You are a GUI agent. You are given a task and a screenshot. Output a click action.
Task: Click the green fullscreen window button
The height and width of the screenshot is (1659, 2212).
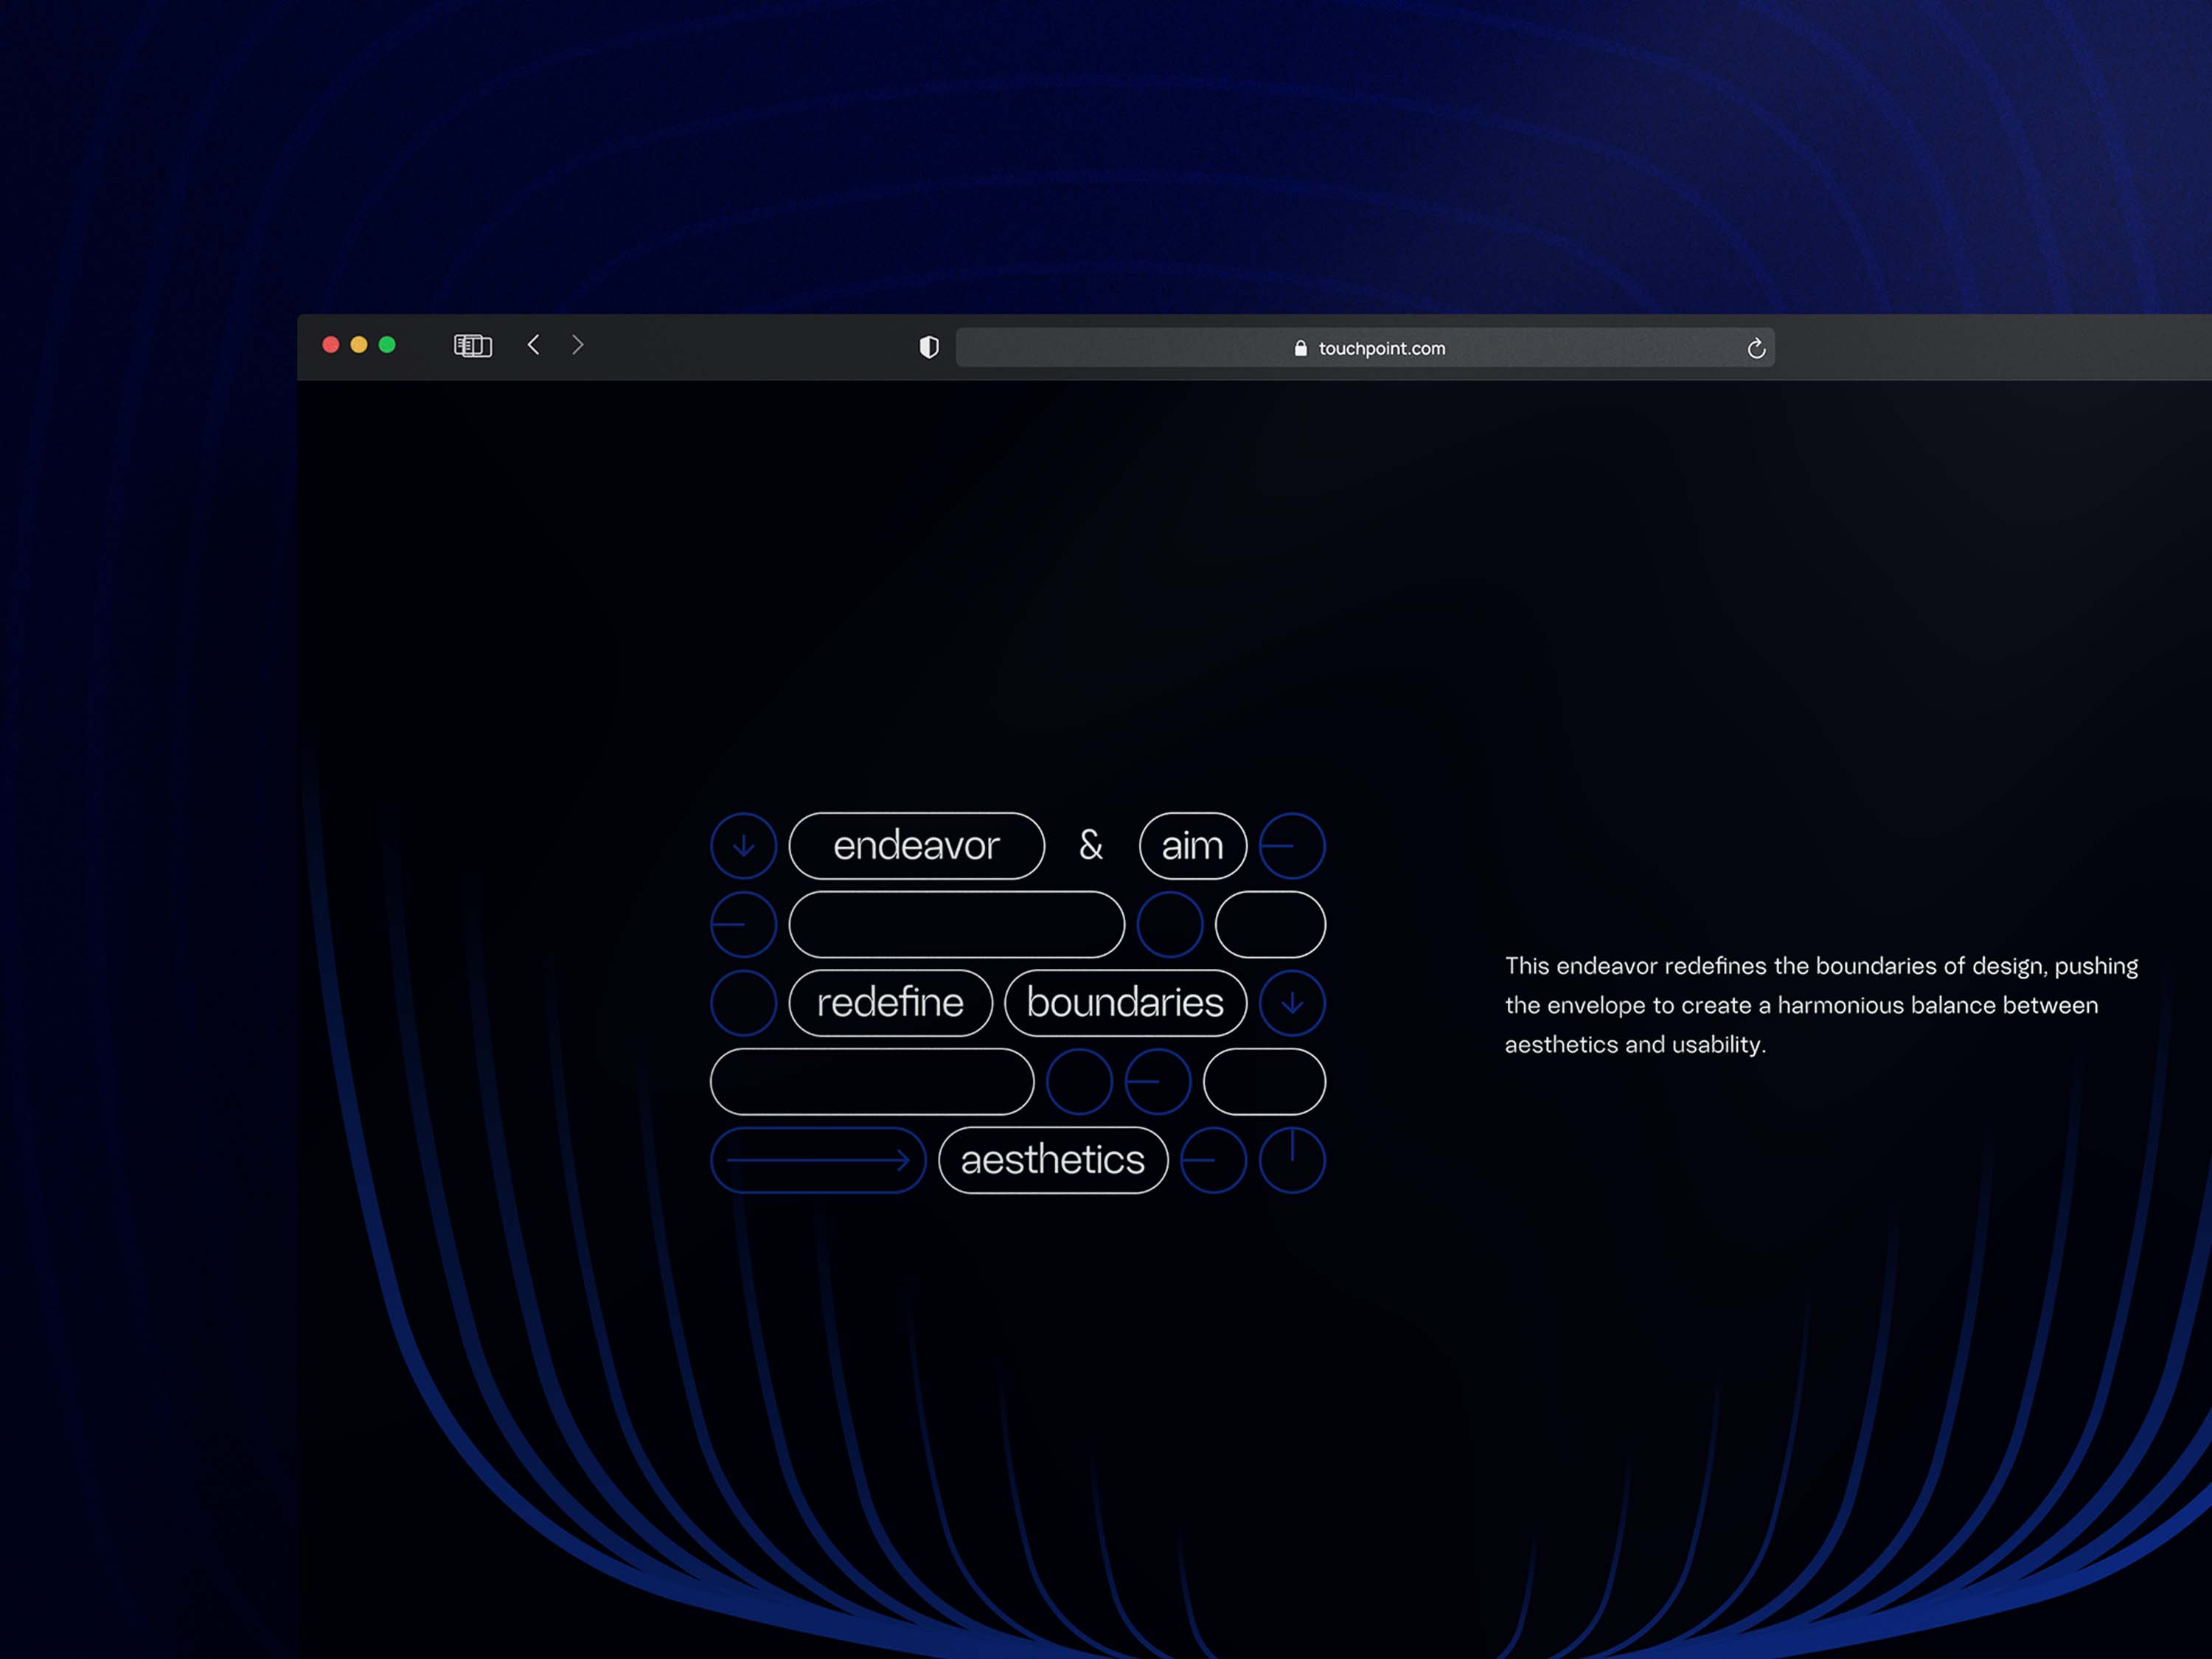387,345
